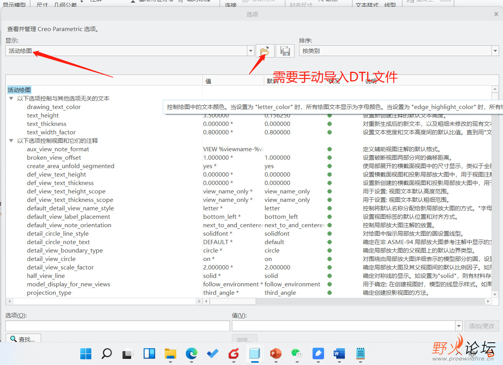Image resolution: width=503 pixels, height=365 pixels.
Task: Collapse the 以下选项控制与其他选项无关的文本 group
Action: tap(11, 99)
